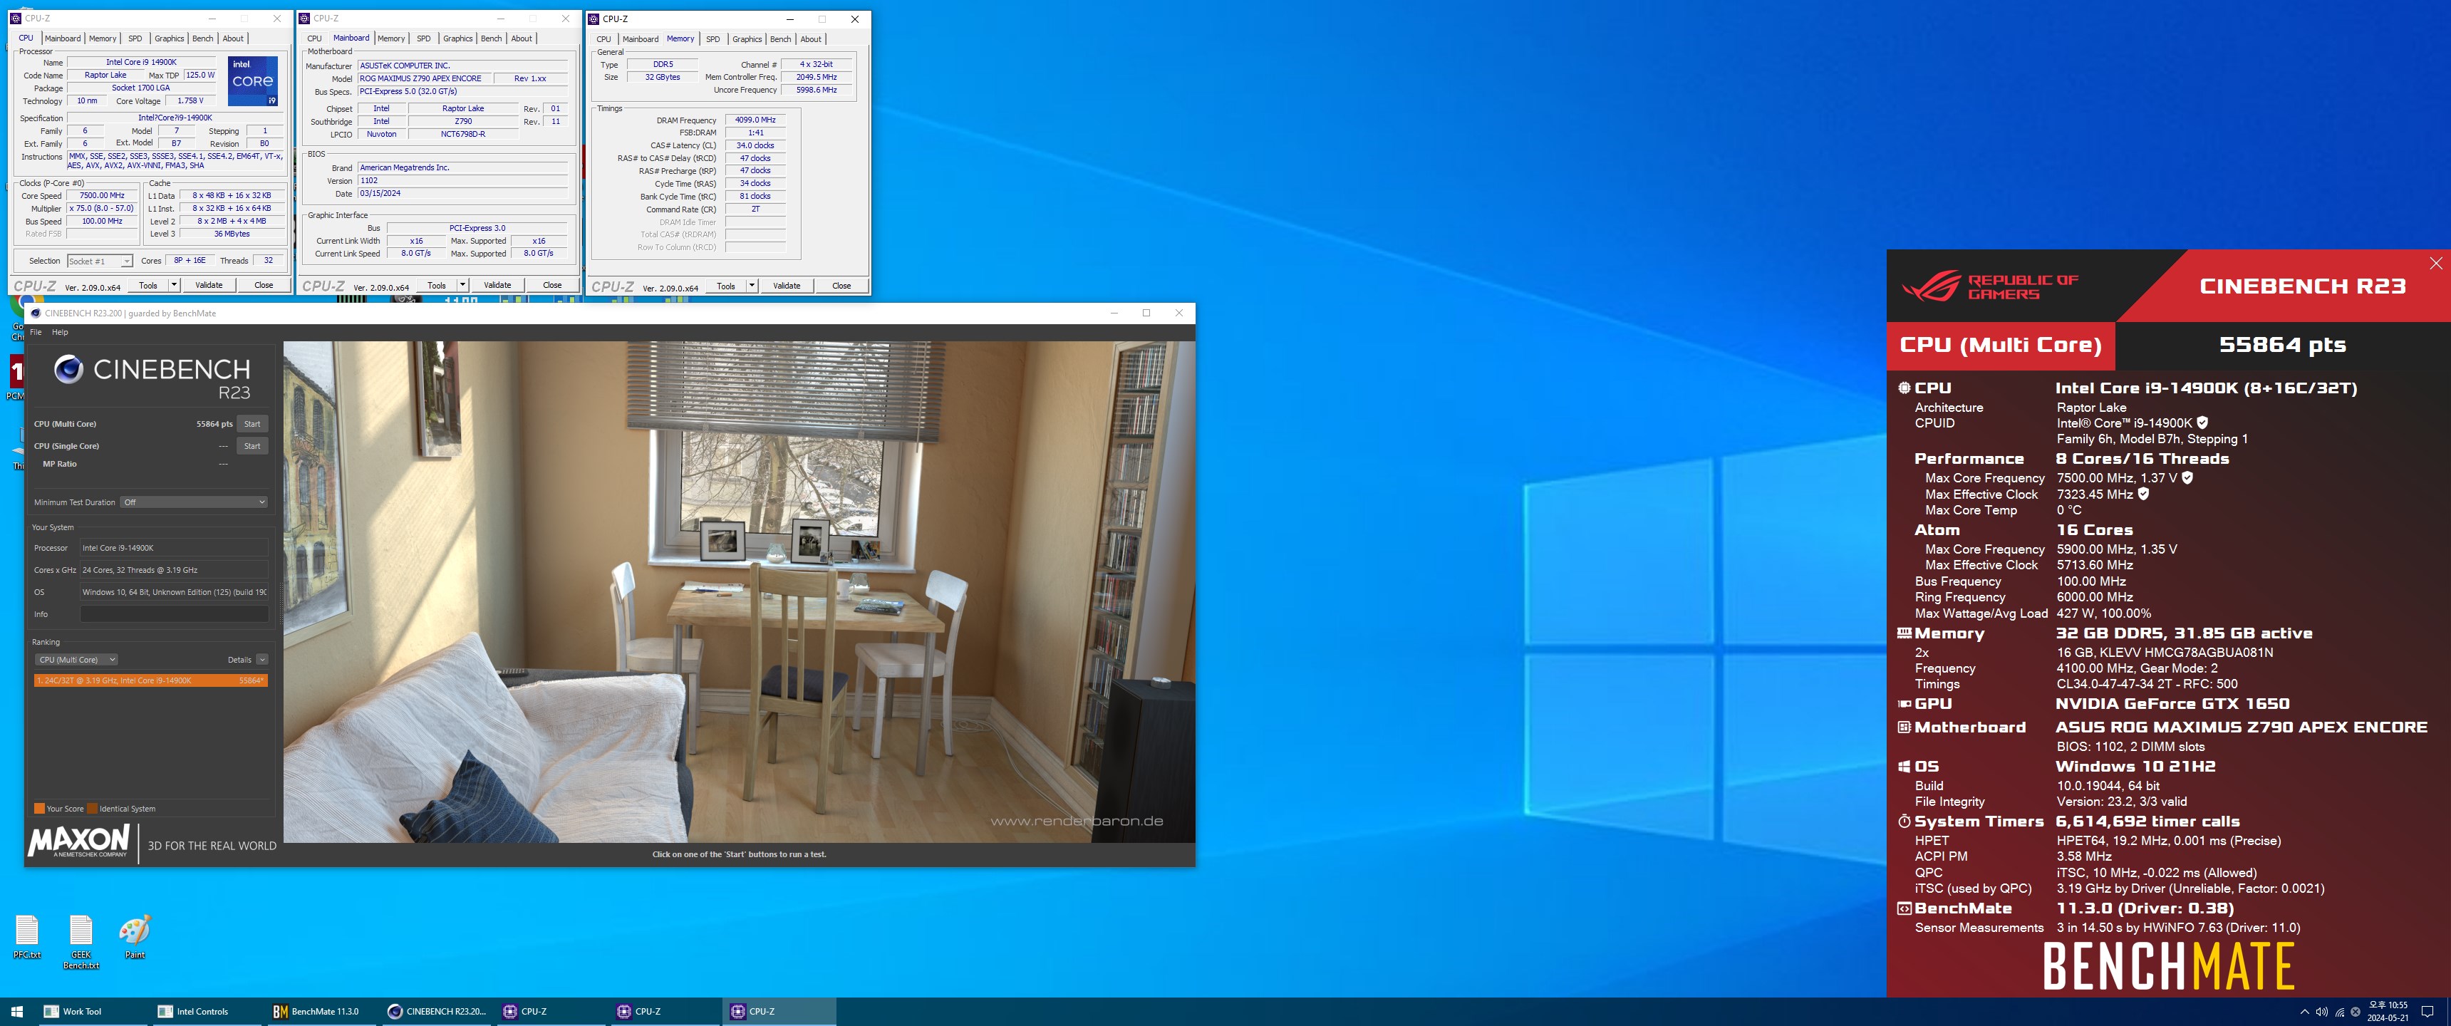The height and width of the screenshot is (1026, 2451).
Task: Click the Info input field in Cinebench
Action: [x=174, y=614]
